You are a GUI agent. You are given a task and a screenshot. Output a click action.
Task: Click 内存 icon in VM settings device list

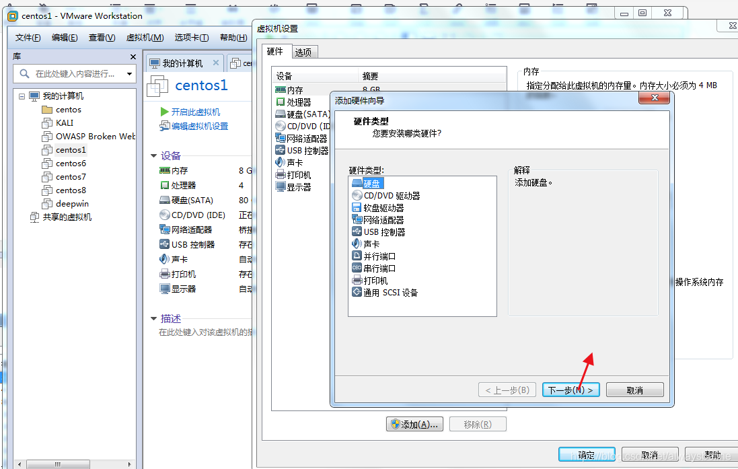(281, 89)
